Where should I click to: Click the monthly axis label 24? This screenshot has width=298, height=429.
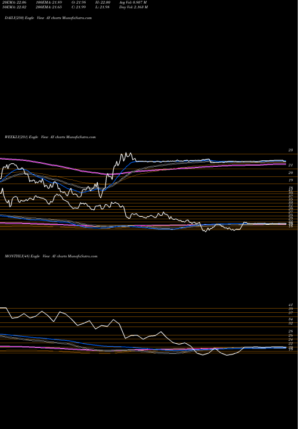290,339
